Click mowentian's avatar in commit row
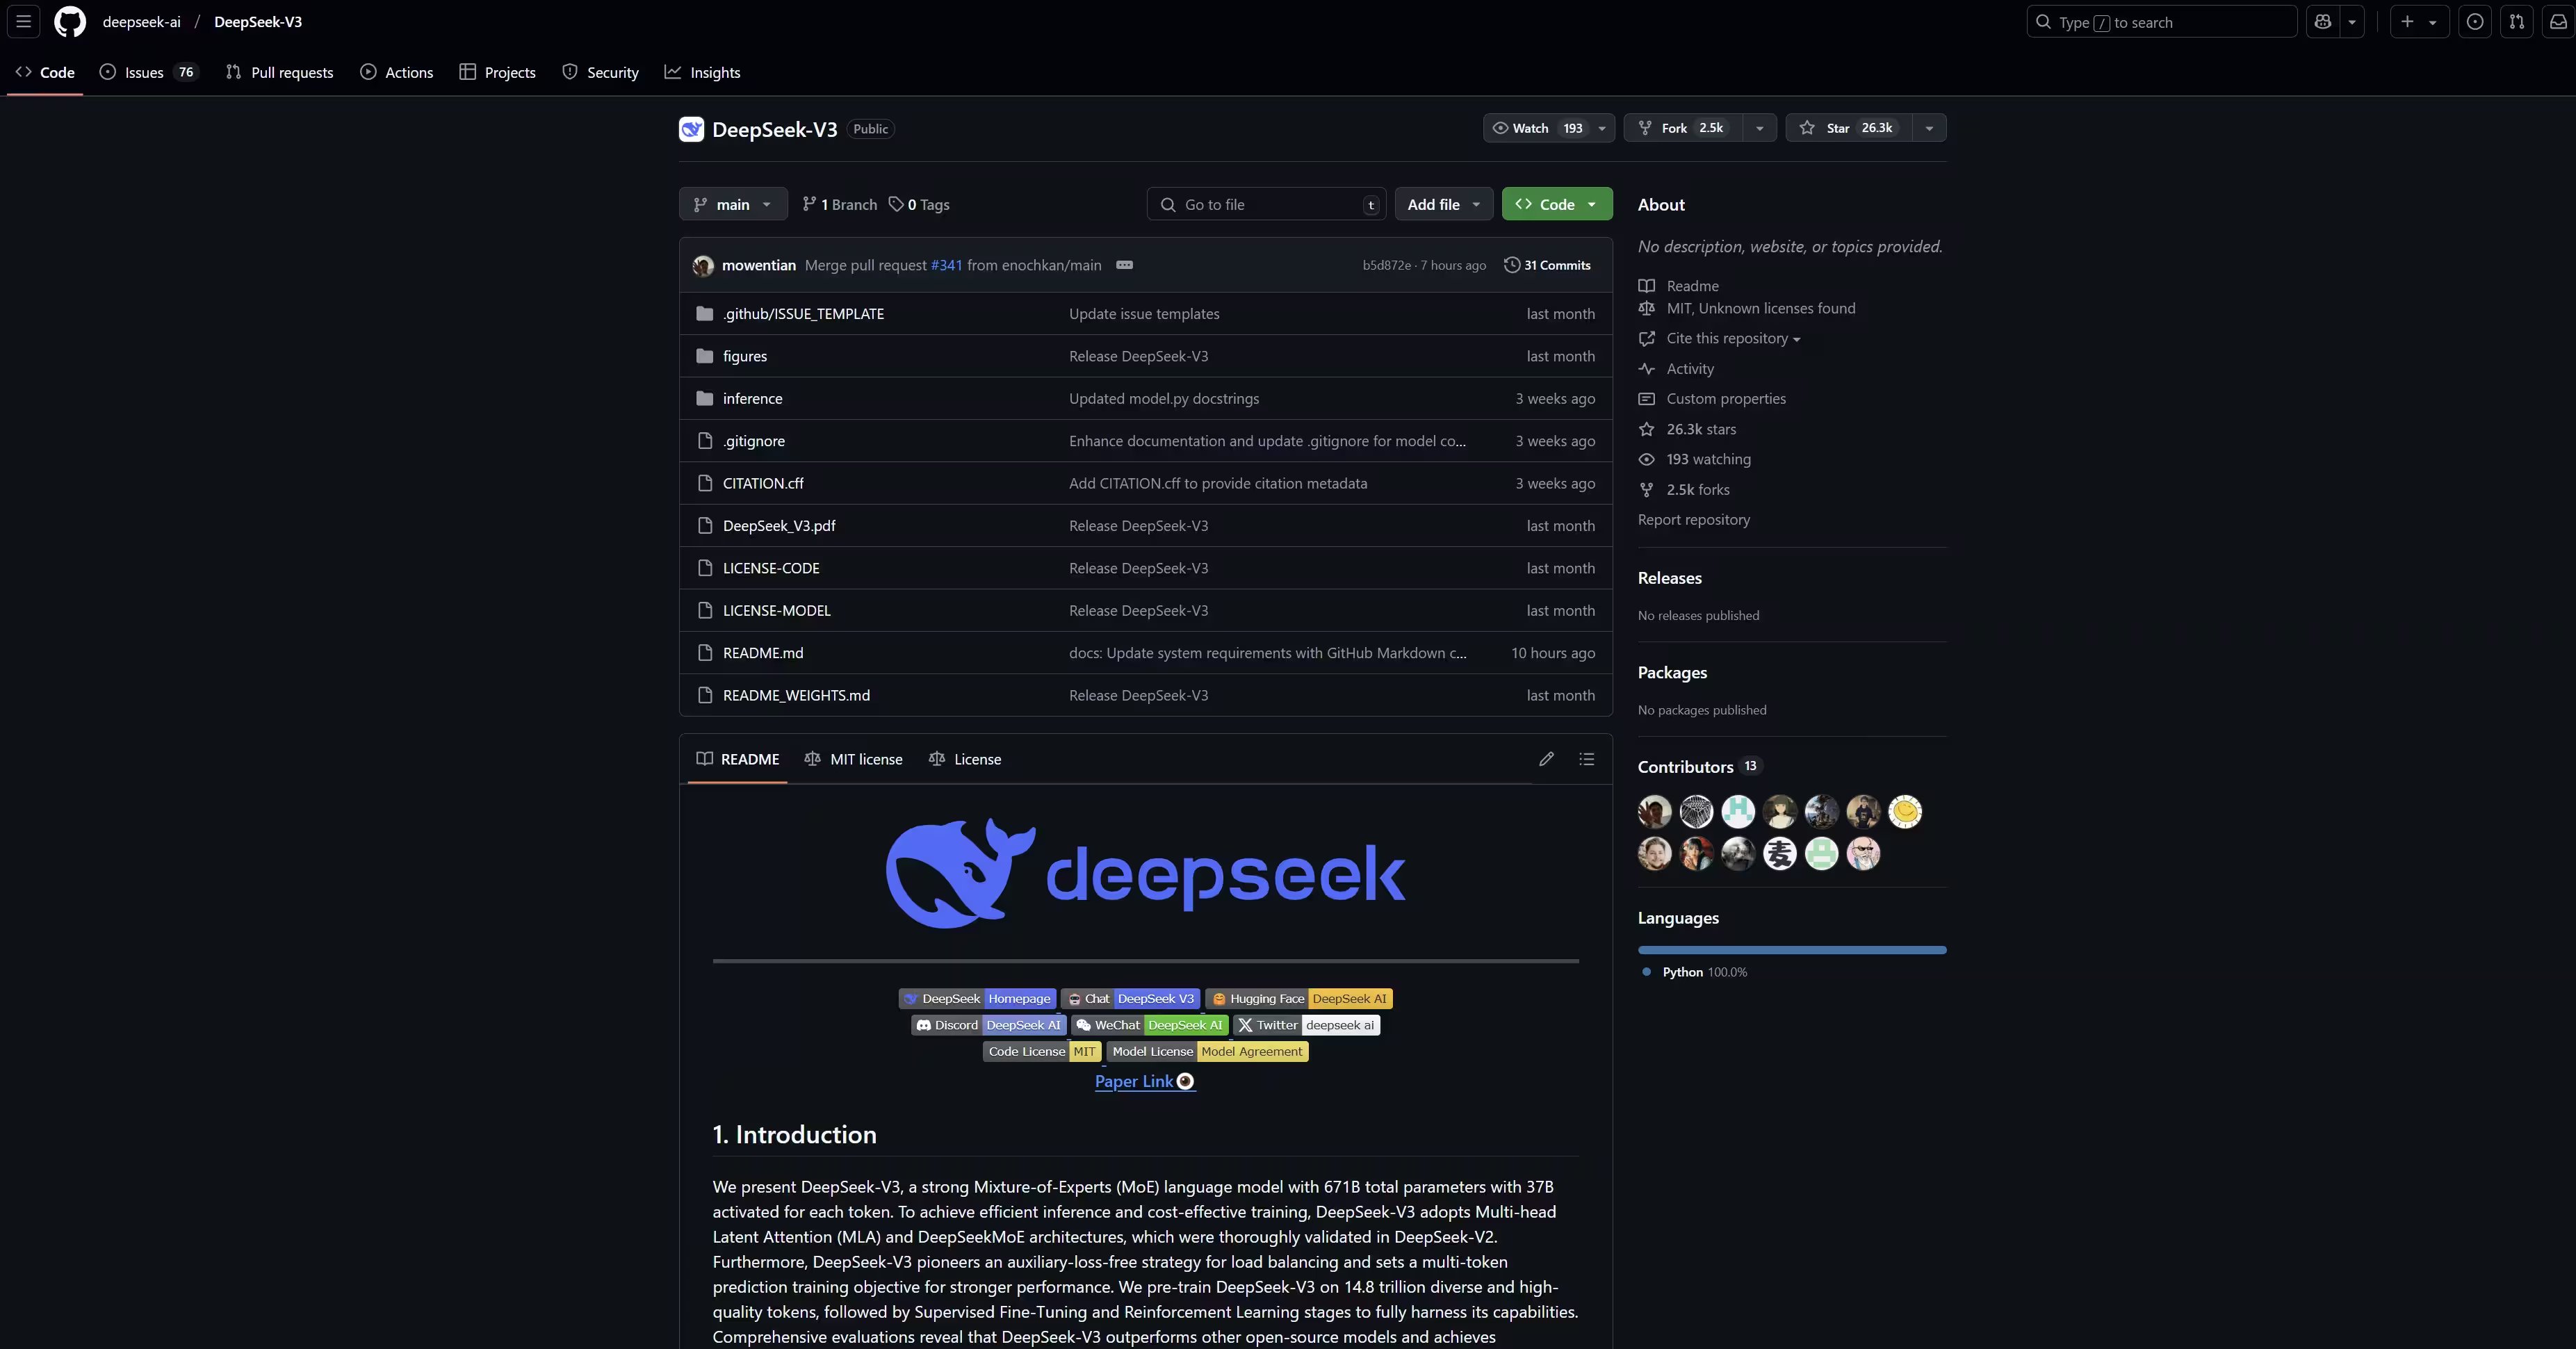 click(703, 265)
